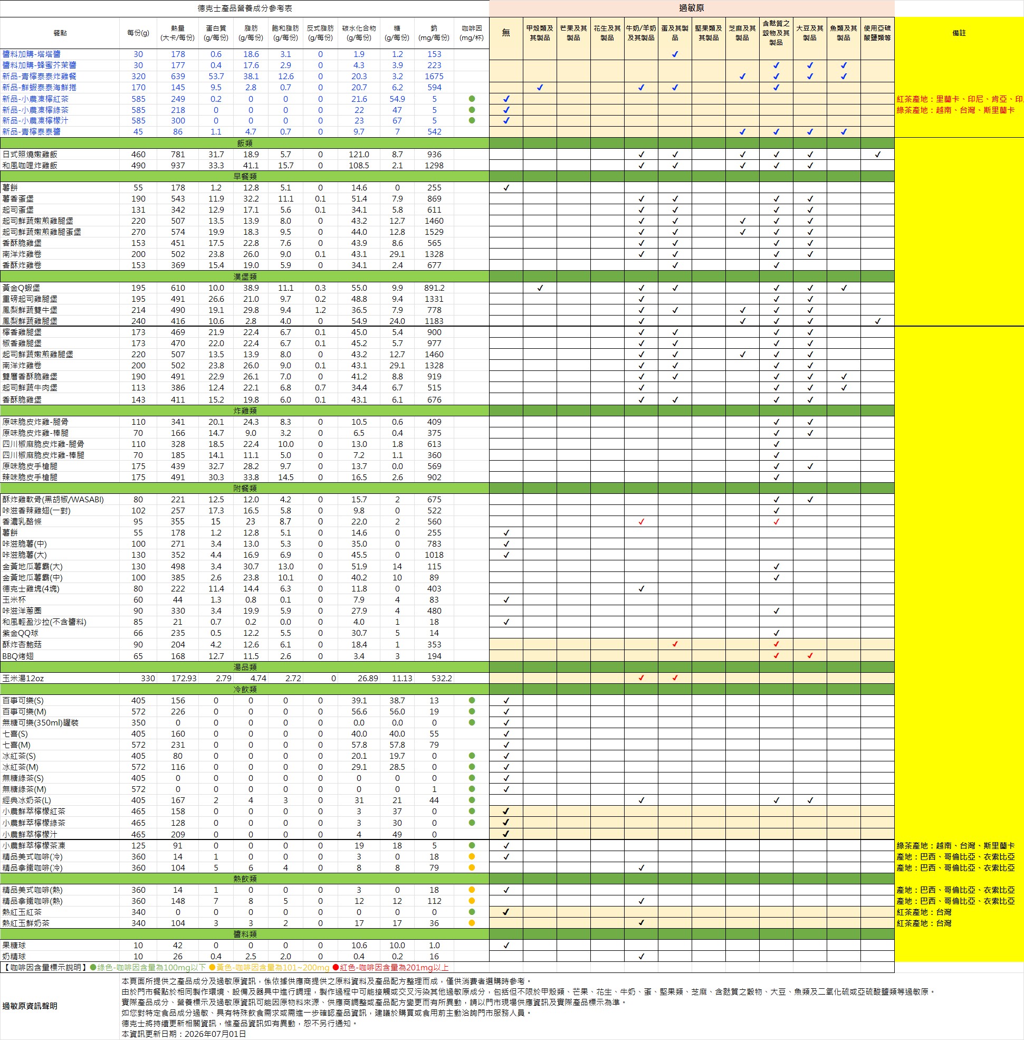Screen dimensions: 1024x1040
Task: Click the red milk checkmark for 玉米湯12oz
Action: pos(641,678)
